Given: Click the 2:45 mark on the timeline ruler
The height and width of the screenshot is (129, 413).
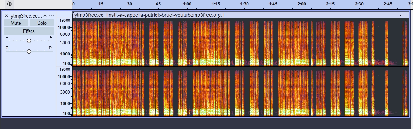Looking at the screenshot, I should click(x=388, y=4).
